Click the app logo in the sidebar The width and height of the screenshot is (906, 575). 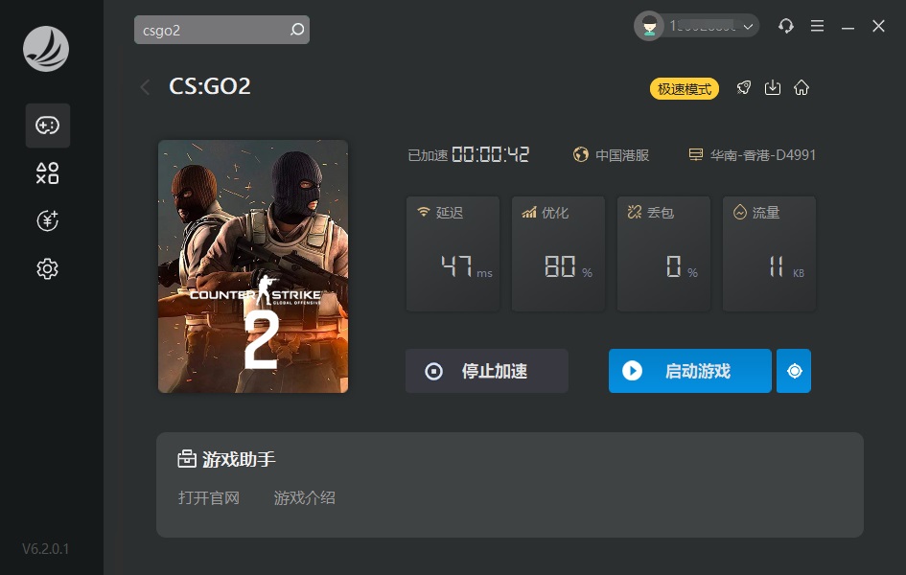(46, 49)
